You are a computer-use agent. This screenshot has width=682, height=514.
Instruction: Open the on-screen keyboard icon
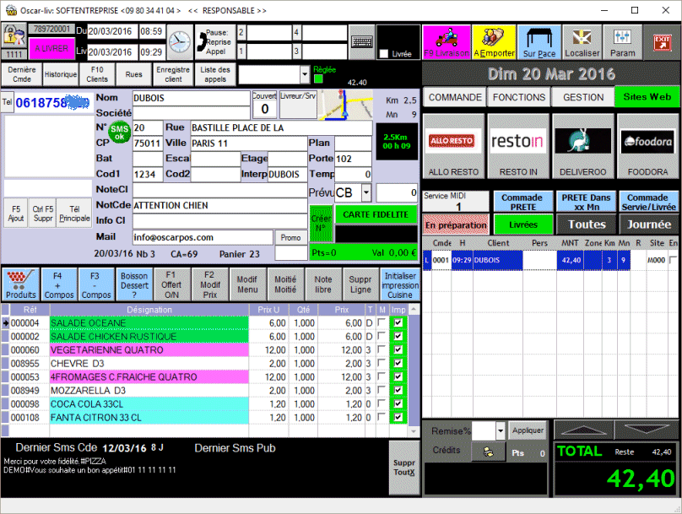coord(362,41)
